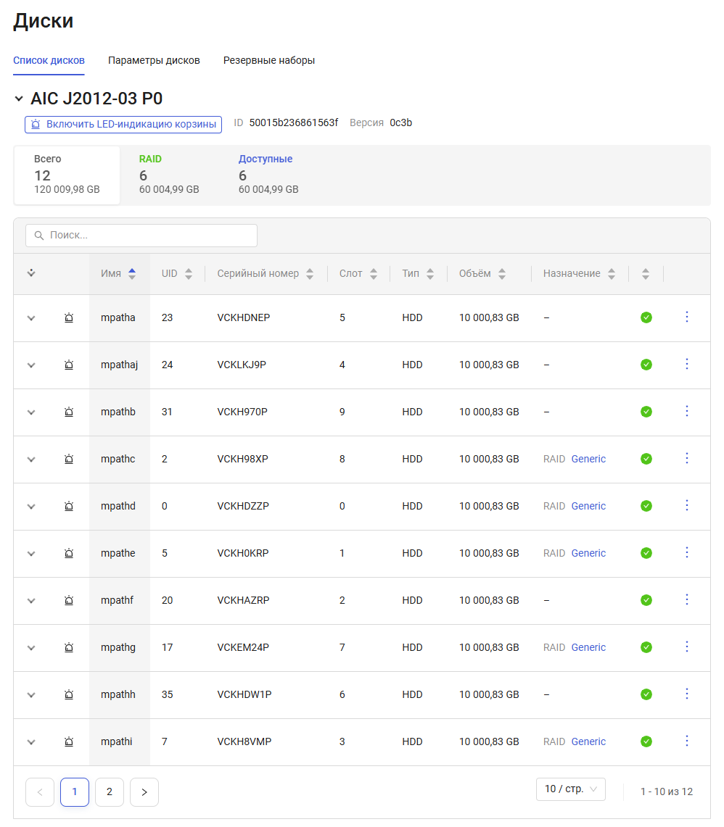
Task: Click the green status icon for mpathb
Action: point(646,412)
